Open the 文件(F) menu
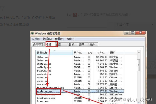The height and width of the screenshot is (104, 156). (x=36, y=39)
